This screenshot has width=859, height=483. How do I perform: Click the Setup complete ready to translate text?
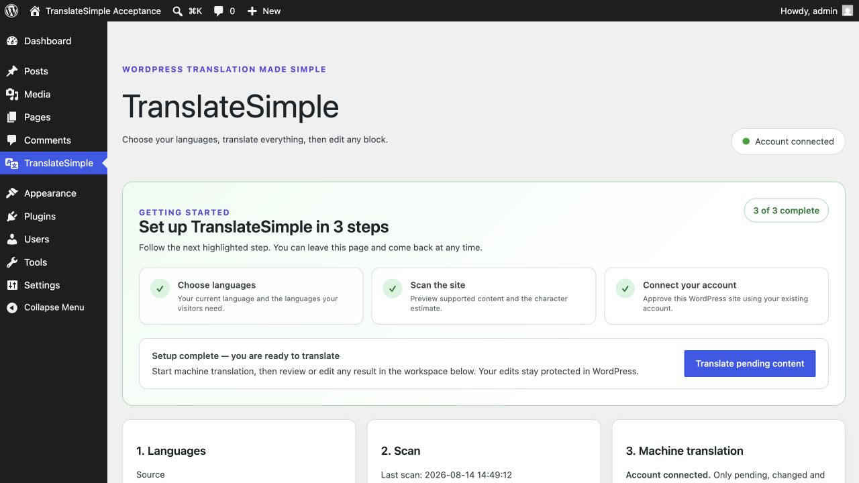[246, 356]
